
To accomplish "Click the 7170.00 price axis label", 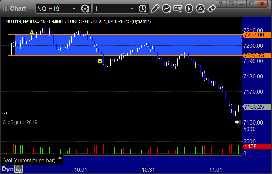I will pos(253,92).
